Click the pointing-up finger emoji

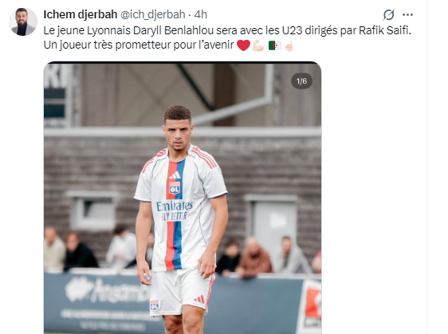(289, 45)
